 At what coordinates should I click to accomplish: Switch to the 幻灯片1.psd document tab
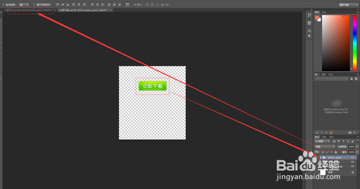29,10
